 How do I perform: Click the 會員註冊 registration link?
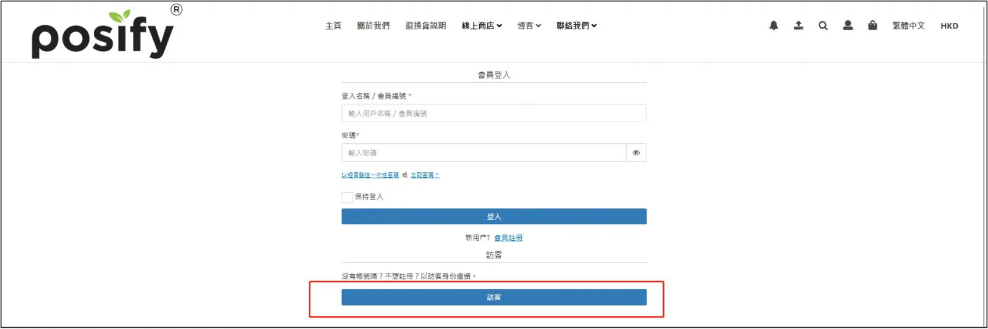(x=508, y=238)
